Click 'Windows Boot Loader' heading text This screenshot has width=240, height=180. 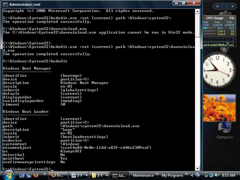25,111
